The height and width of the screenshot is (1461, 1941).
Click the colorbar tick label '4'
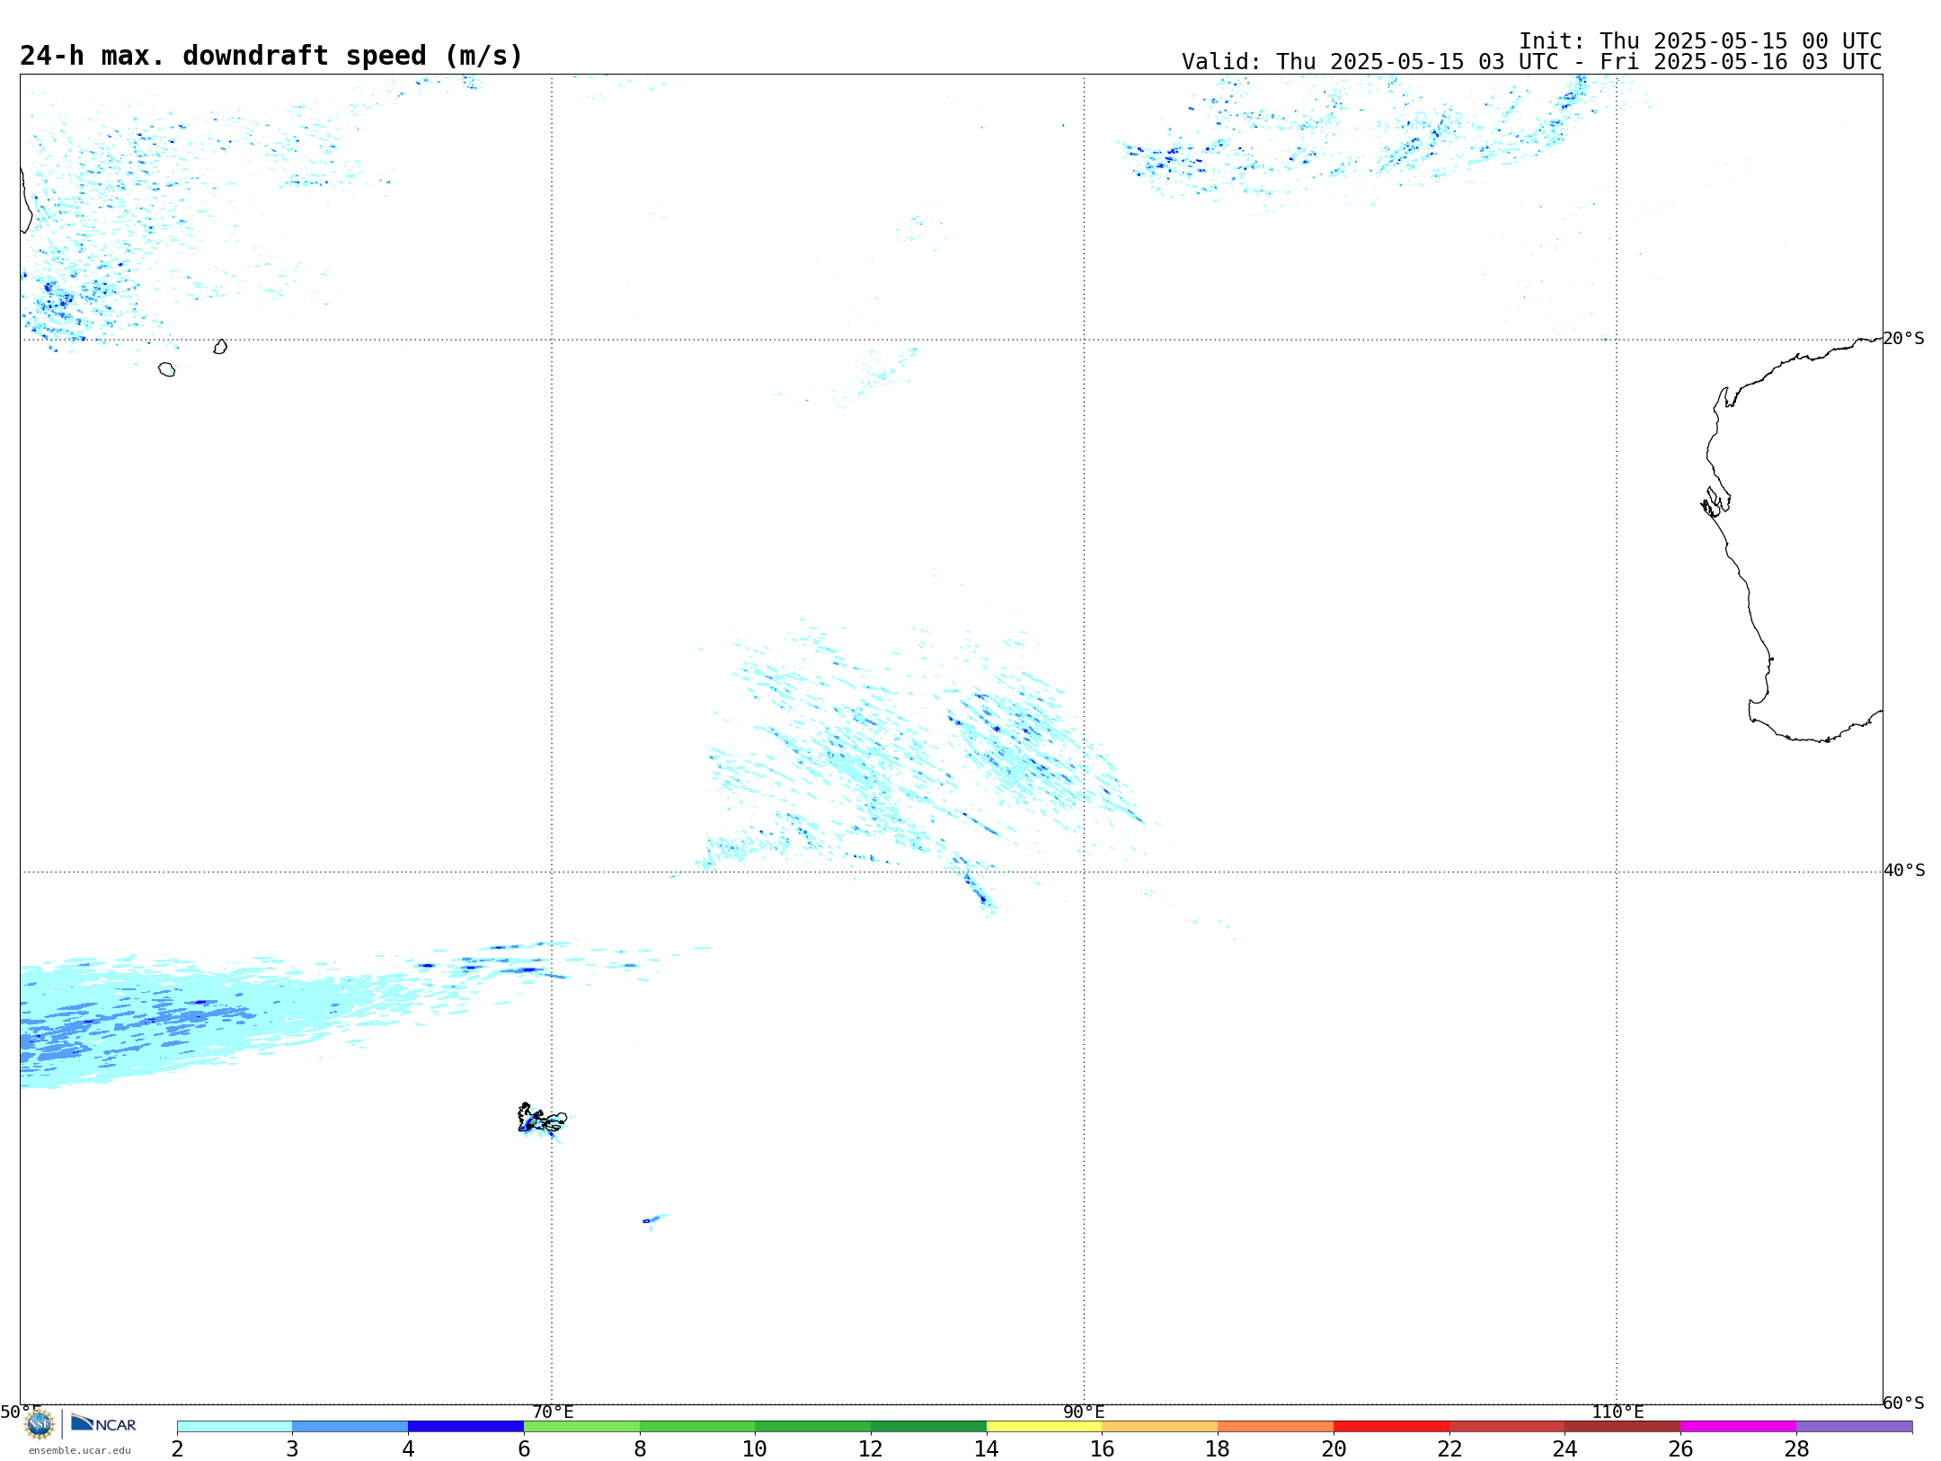tap(408, 1448)
